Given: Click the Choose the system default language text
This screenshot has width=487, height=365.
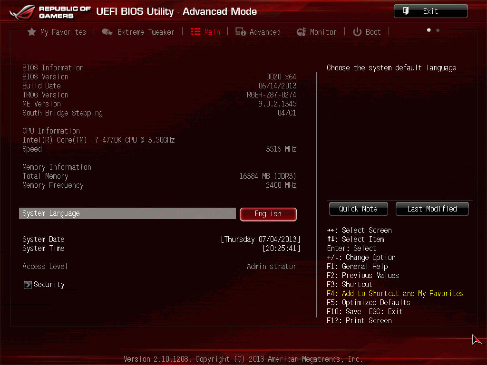Looking at the screenshot, I should click(x=392, y=67).
